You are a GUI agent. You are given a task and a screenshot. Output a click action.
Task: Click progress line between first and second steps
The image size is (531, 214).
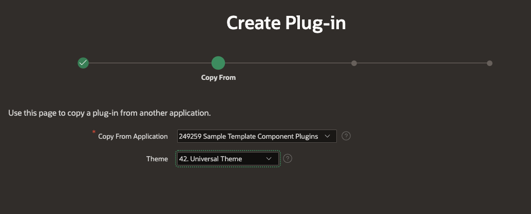pos(149,63)
